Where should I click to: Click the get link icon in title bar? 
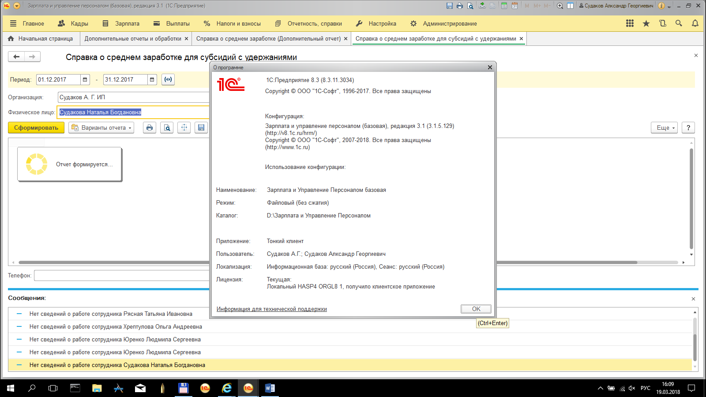(482, 6)
